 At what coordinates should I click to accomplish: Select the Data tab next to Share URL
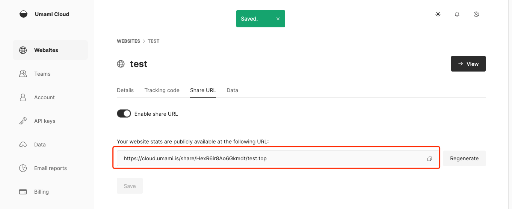point(232,90)
